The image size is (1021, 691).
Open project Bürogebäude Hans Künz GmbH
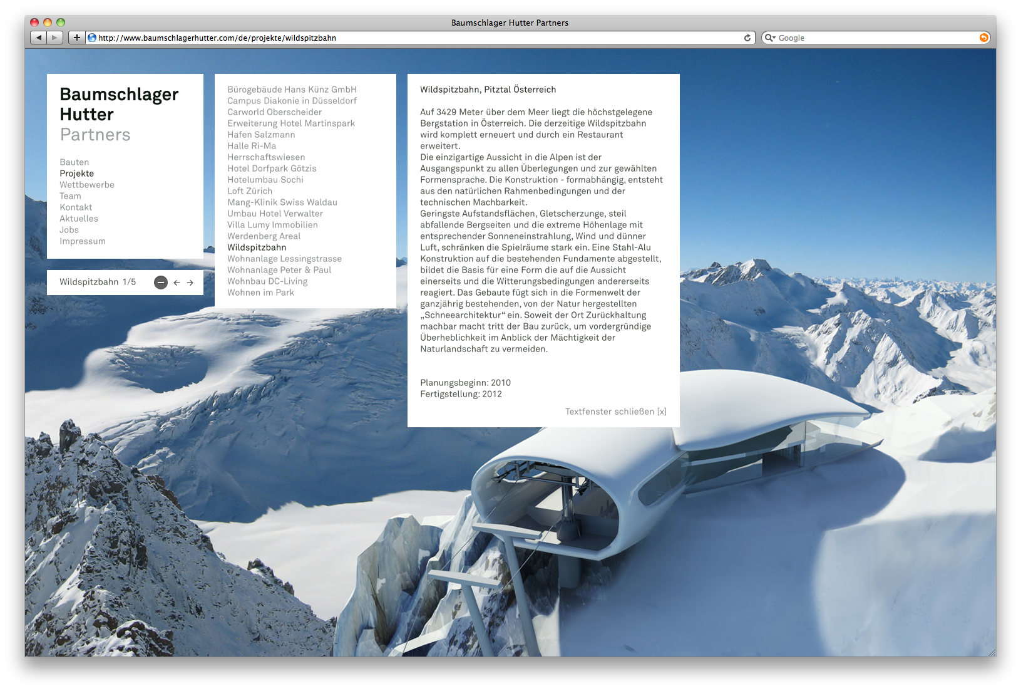(292, 90)
